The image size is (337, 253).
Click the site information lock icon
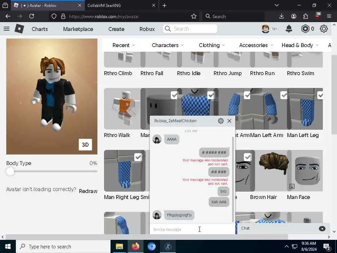(x=63, y=16)
